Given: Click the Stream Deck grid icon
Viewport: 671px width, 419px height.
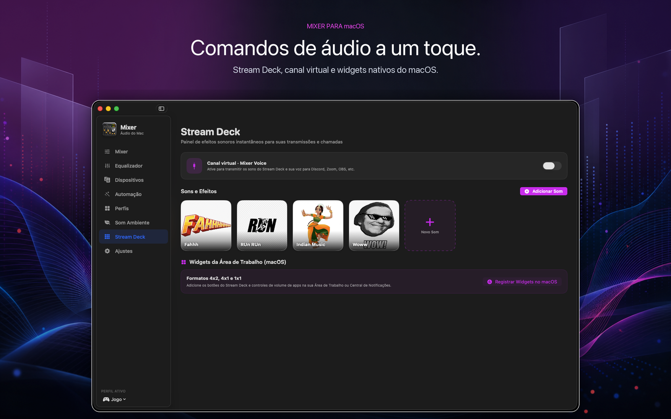Looking at the screenshot, I should coord(107,237).
